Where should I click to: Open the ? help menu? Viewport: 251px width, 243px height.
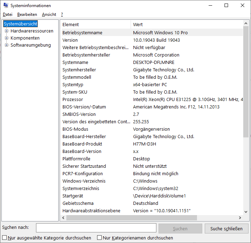pos(62,14)
